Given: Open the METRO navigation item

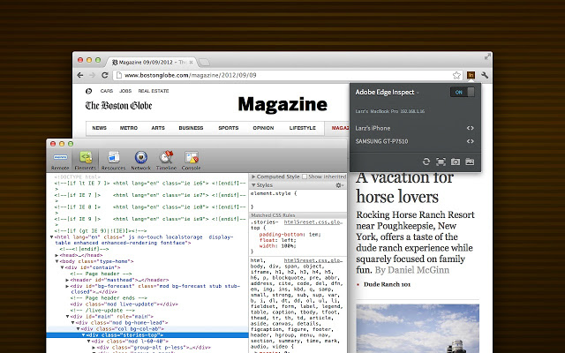Looking at the screenshot, I should point(129,128).
